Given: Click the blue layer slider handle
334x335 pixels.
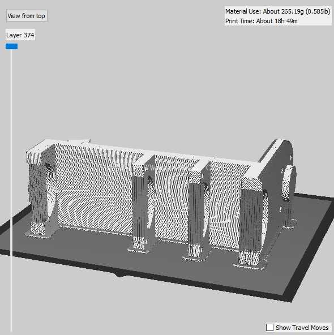Looking at the screenshot, I should pos(12,46).
